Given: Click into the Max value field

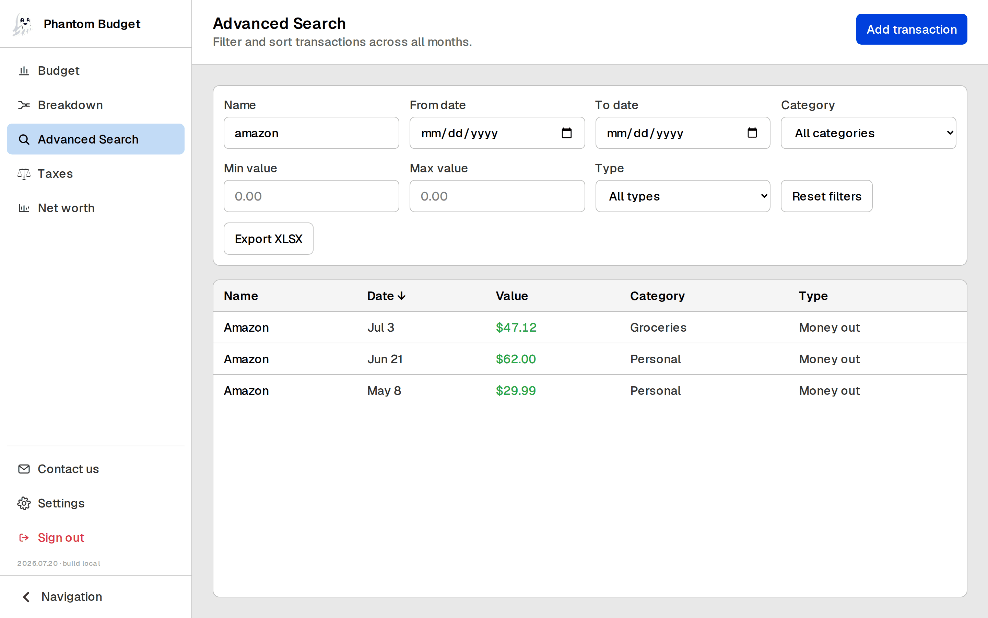Looking at the screenshot, I should coord(497,196).
